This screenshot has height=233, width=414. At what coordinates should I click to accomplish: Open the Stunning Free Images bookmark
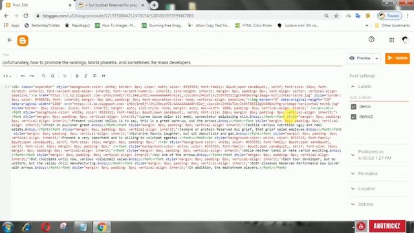click(162, 26)
